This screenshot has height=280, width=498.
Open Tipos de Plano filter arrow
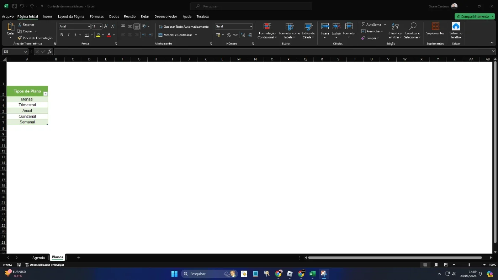[x=45, y=94]
